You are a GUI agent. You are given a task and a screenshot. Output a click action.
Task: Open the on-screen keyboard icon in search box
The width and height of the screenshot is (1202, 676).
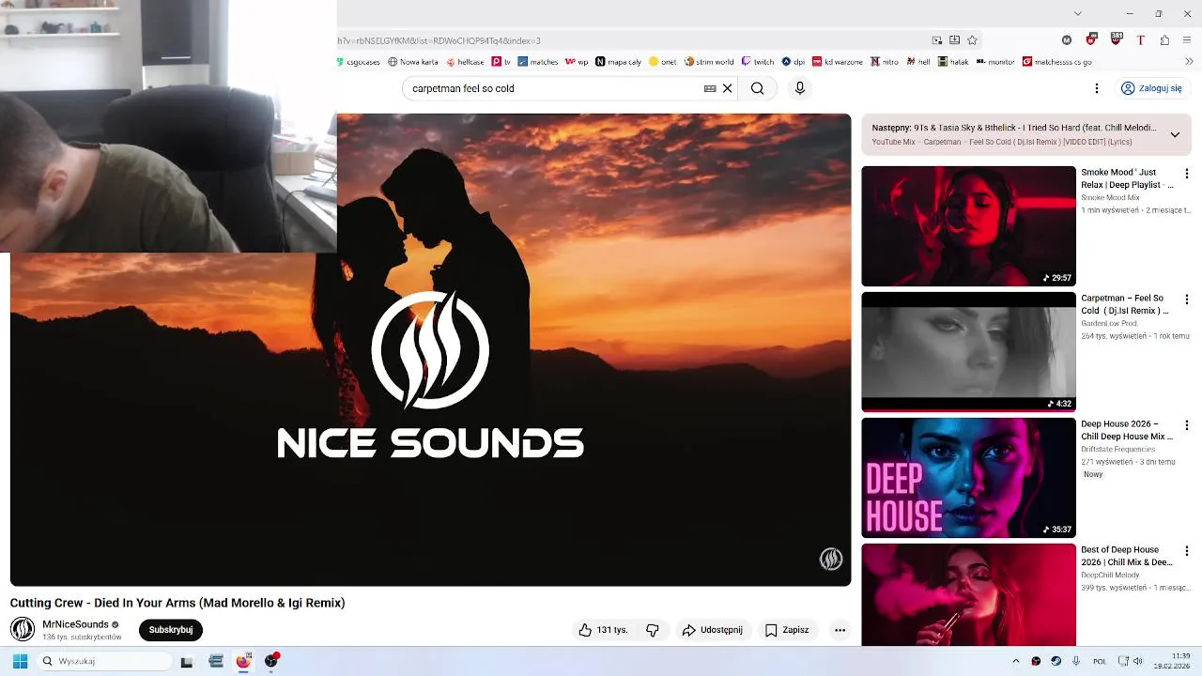pyautogui.click(x=710, y=88)
